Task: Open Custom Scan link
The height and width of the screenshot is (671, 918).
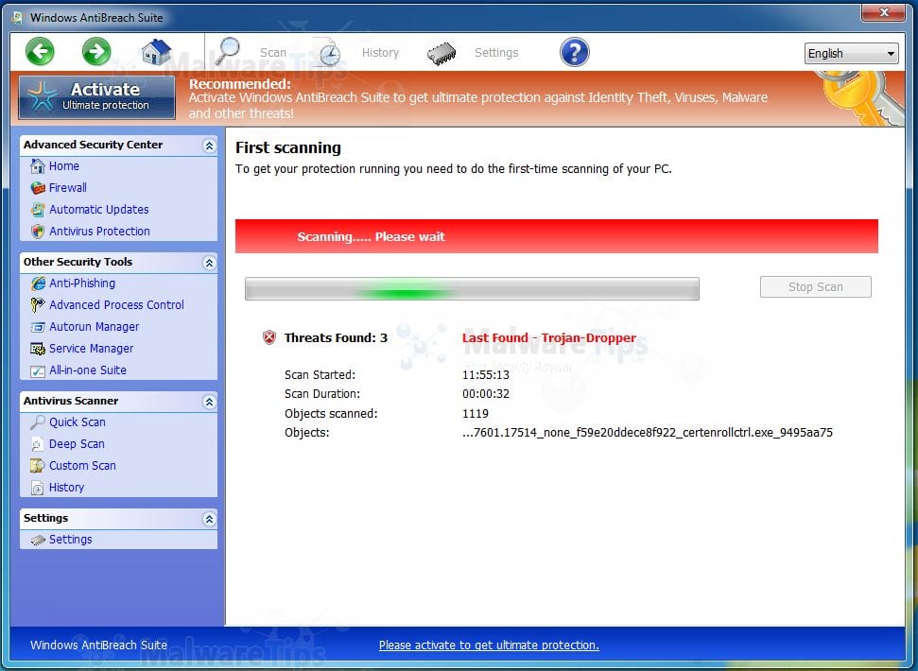Action: click(82, 466)
